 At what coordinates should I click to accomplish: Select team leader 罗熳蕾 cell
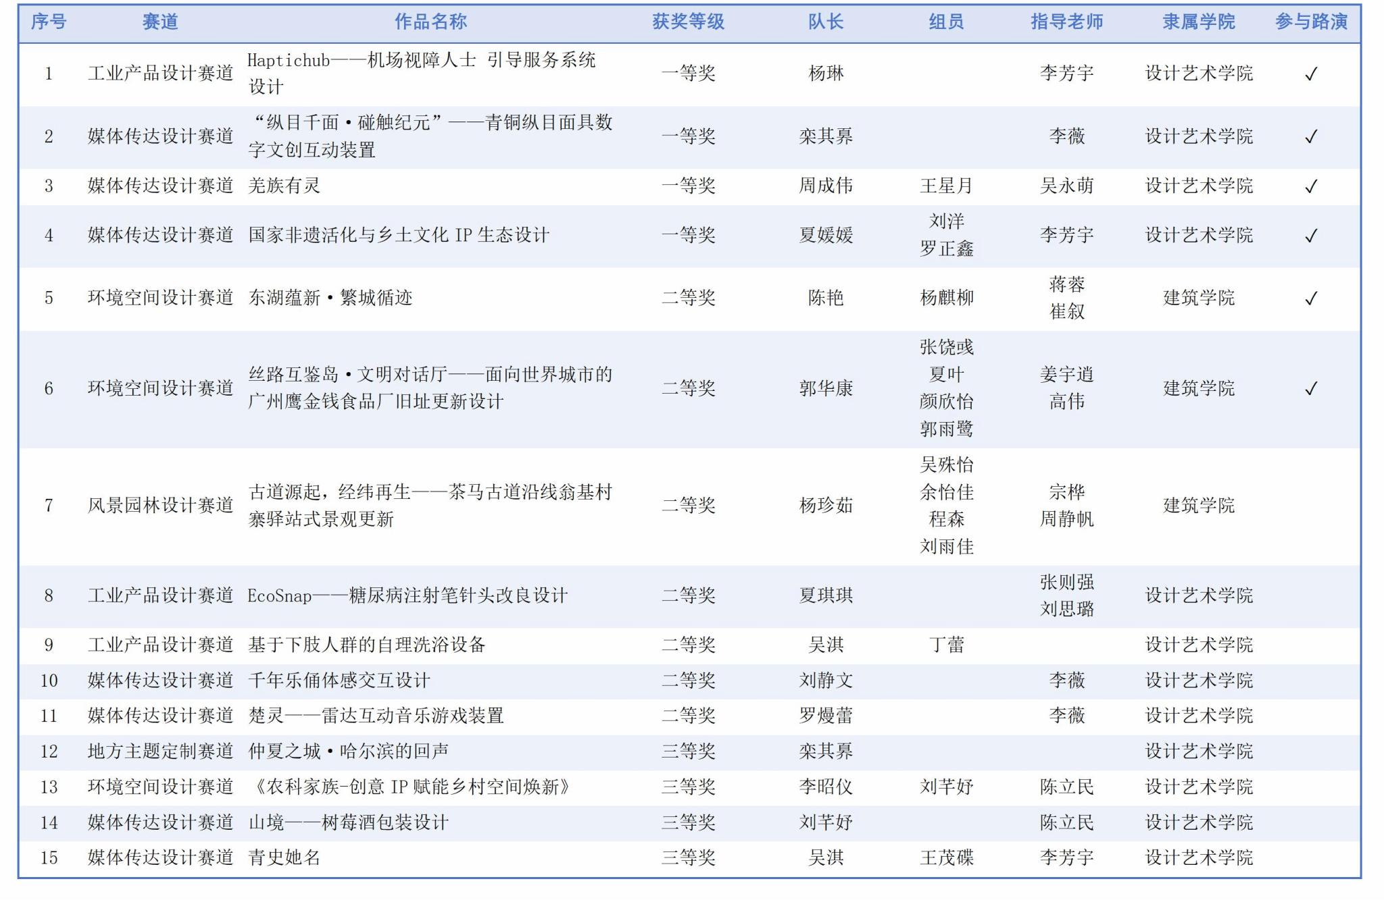pos(826,716)
